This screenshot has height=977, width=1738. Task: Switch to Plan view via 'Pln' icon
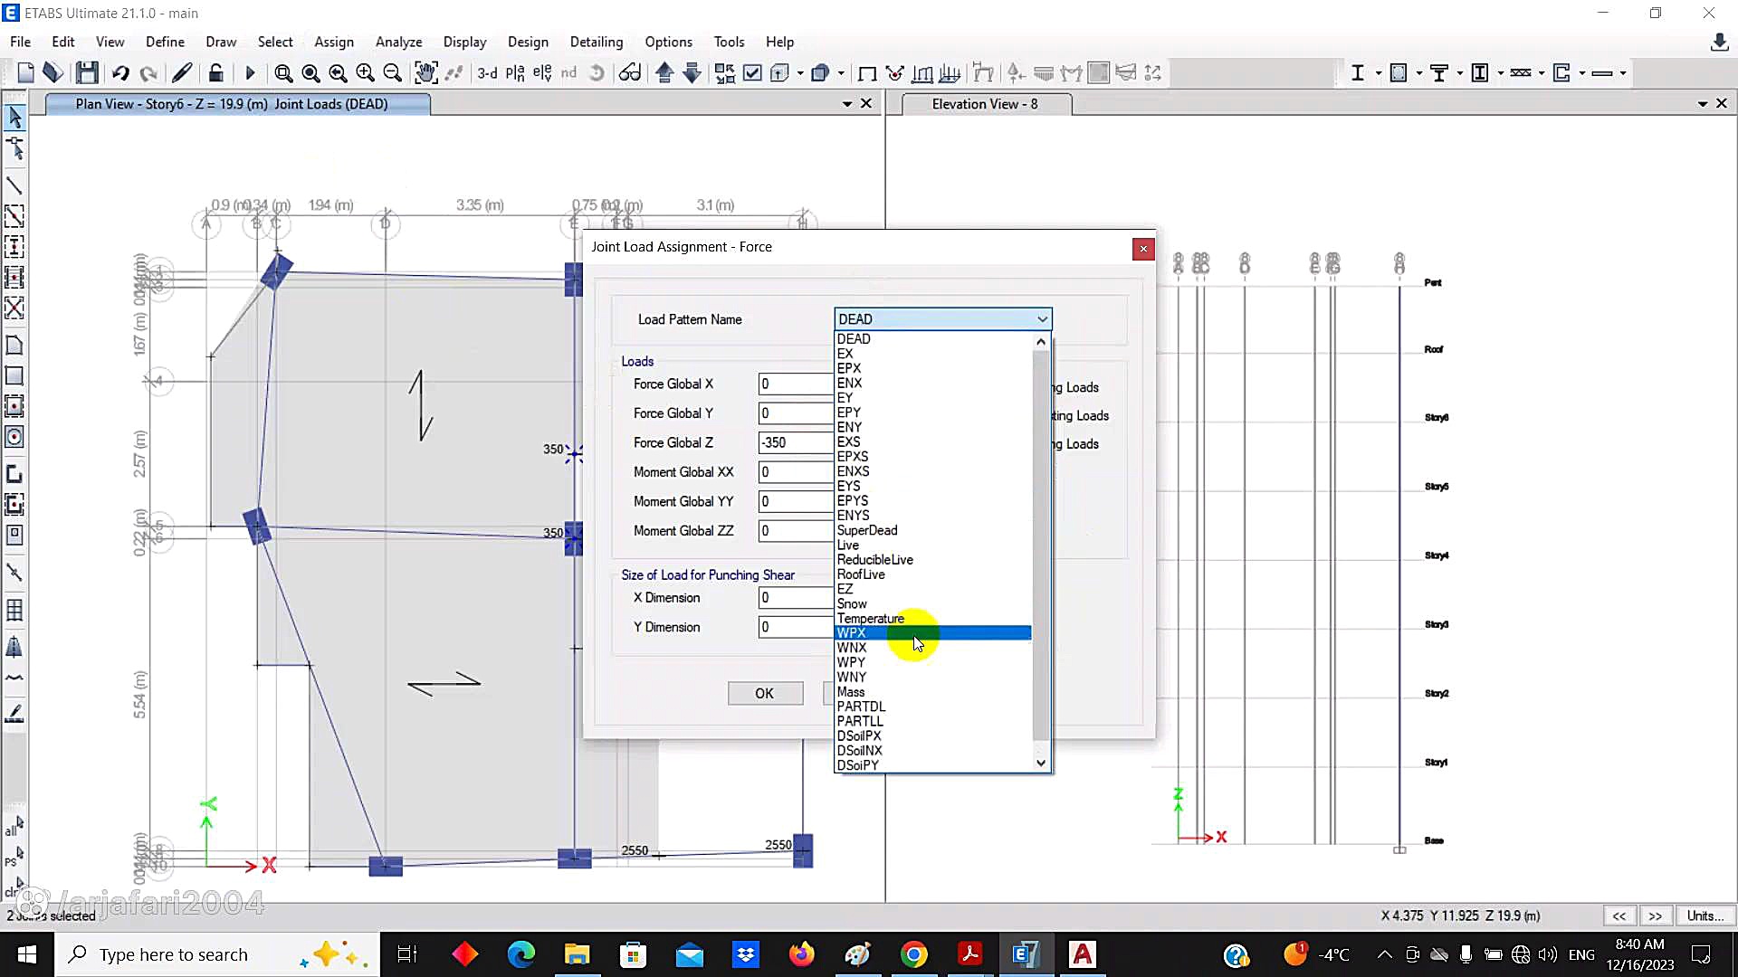coord(515,73)
